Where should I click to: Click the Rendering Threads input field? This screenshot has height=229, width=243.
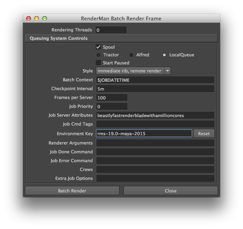coord(111,30)
